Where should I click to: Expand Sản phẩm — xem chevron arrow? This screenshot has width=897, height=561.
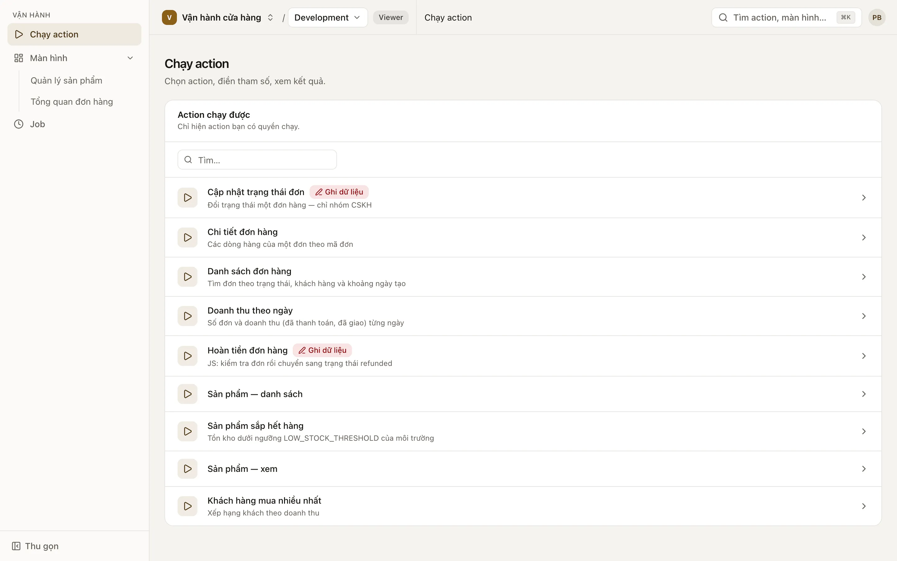pos(864,469)
